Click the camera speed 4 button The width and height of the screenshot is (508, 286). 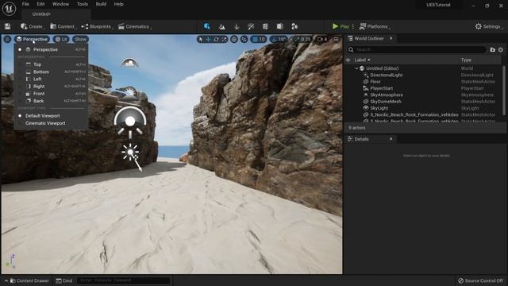pos(322,39)
